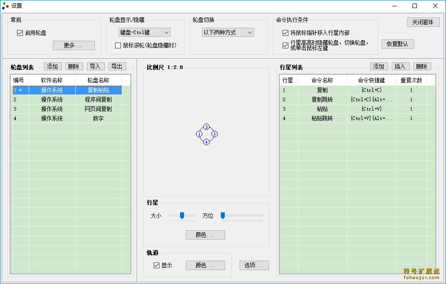Click 导出 in the 轮盘列表 toolbar

(117, 66)
